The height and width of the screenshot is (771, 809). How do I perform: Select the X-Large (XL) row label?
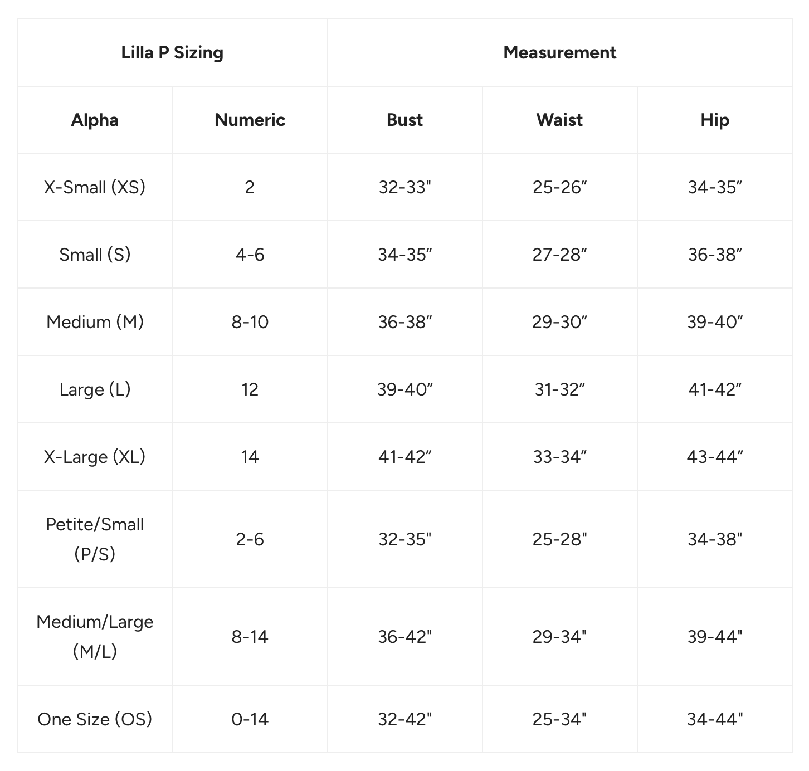[x=95, y=457]
